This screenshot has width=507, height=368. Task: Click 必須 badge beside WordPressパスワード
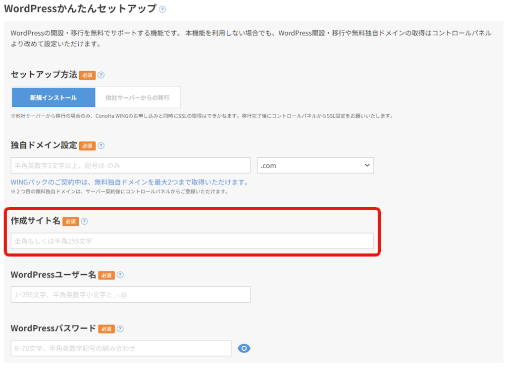(106, 329)
